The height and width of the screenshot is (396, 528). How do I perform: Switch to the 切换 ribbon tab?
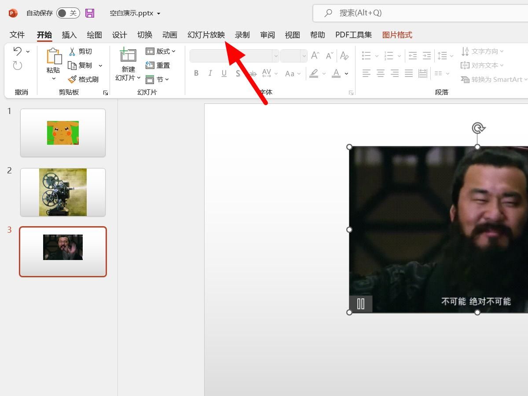click(x=144, y=35)
